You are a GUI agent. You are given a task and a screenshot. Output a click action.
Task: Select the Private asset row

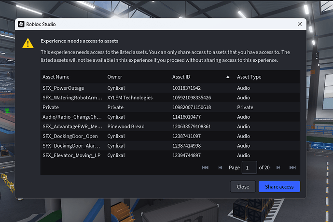[51, 107]
